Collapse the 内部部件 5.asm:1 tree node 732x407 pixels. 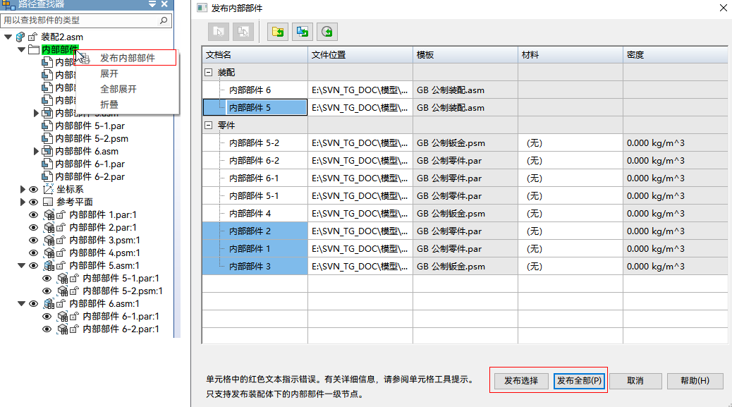click(x=21, y=265)
